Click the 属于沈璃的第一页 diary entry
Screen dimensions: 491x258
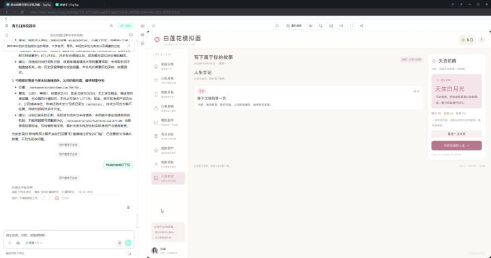coord(308,98)
